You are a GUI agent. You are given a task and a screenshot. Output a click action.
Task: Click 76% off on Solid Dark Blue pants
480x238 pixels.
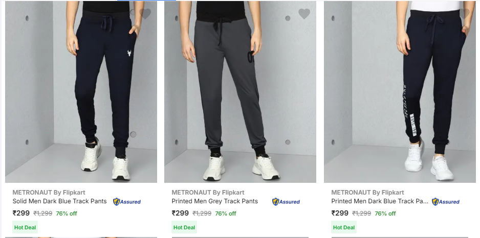pyautogui.click(x=67, y=213)
